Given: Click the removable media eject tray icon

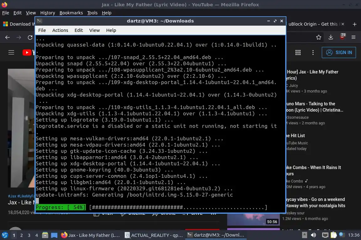Looking at the screenshot, I should coord(304,235).
